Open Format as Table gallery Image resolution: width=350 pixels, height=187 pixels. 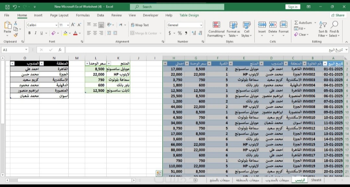(233, 29)
